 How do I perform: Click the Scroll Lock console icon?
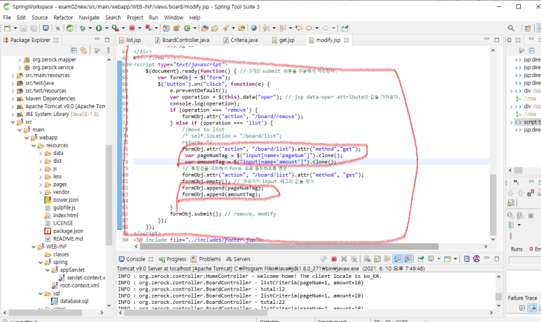click(x=377, y=259)
